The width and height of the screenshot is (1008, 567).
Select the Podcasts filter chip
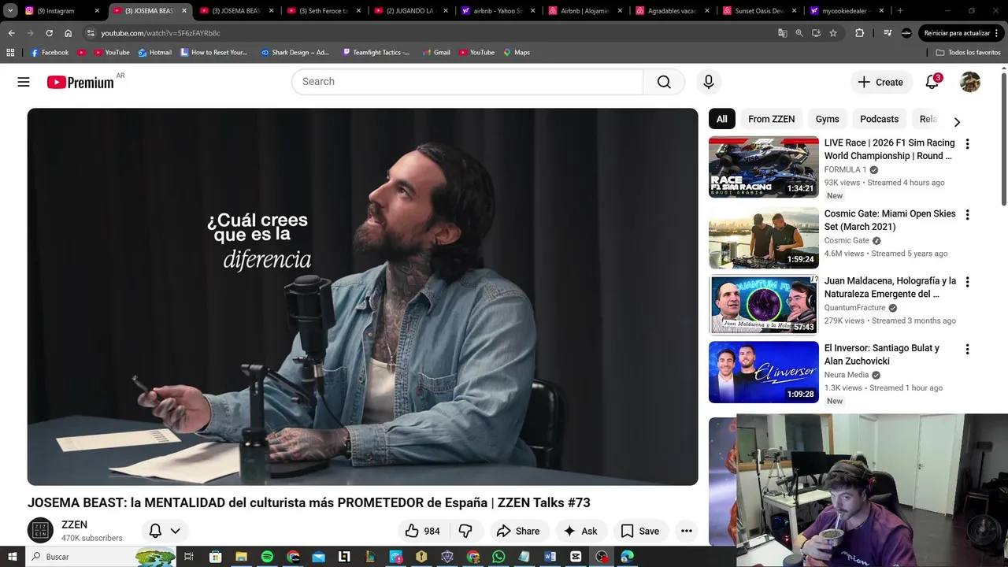[879, 119]
